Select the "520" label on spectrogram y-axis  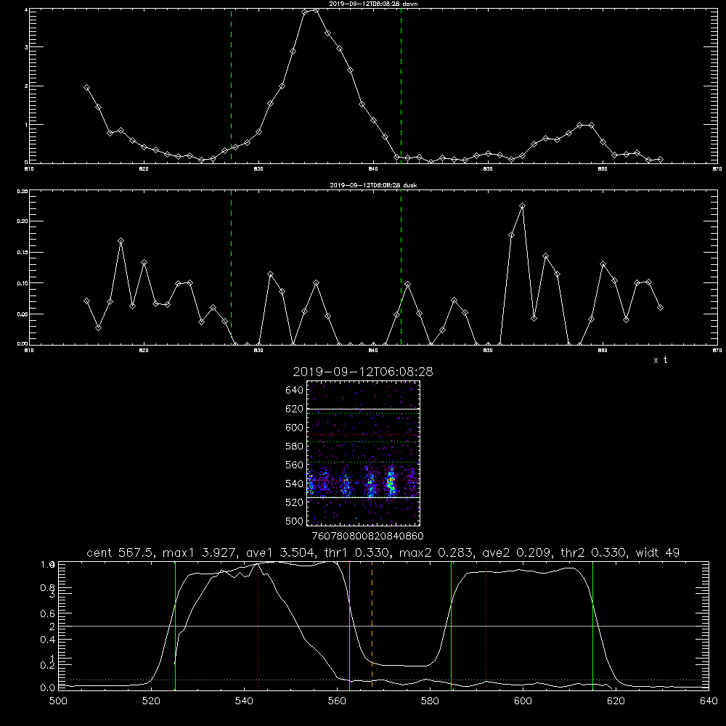coord(294,502)
